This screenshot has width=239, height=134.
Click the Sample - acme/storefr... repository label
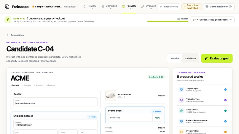click(48, 7)
